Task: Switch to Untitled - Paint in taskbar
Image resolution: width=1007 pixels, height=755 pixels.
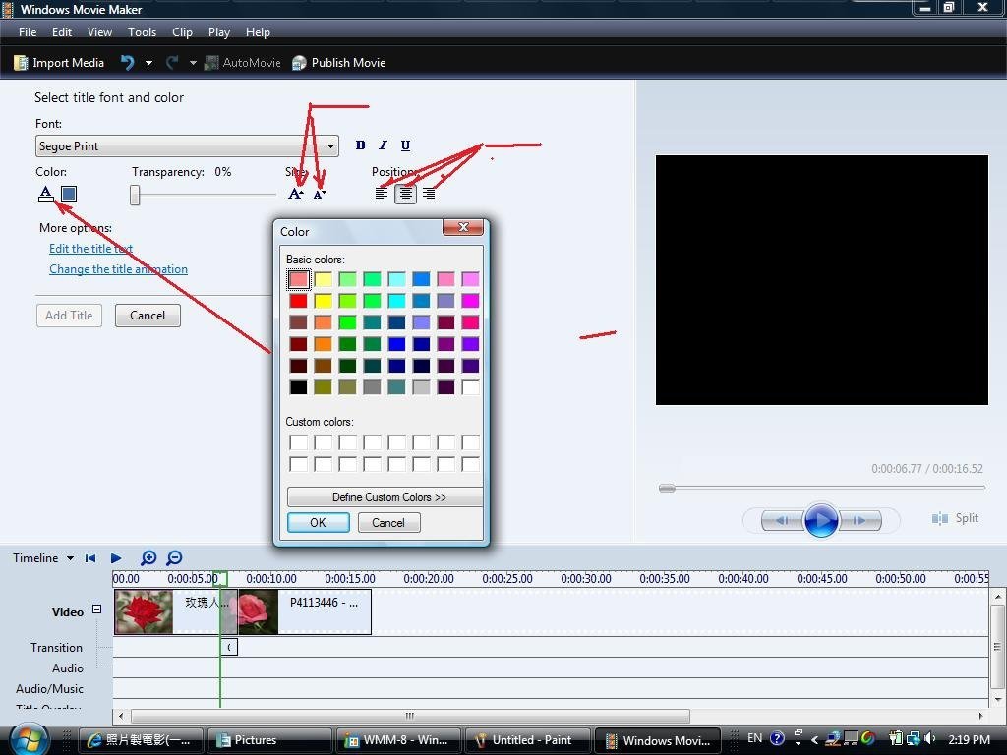Action: (528, 740)
